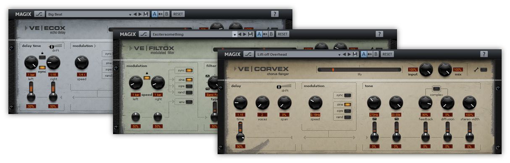Save the Excitersomething preset in Filtox

click(250, 34)
